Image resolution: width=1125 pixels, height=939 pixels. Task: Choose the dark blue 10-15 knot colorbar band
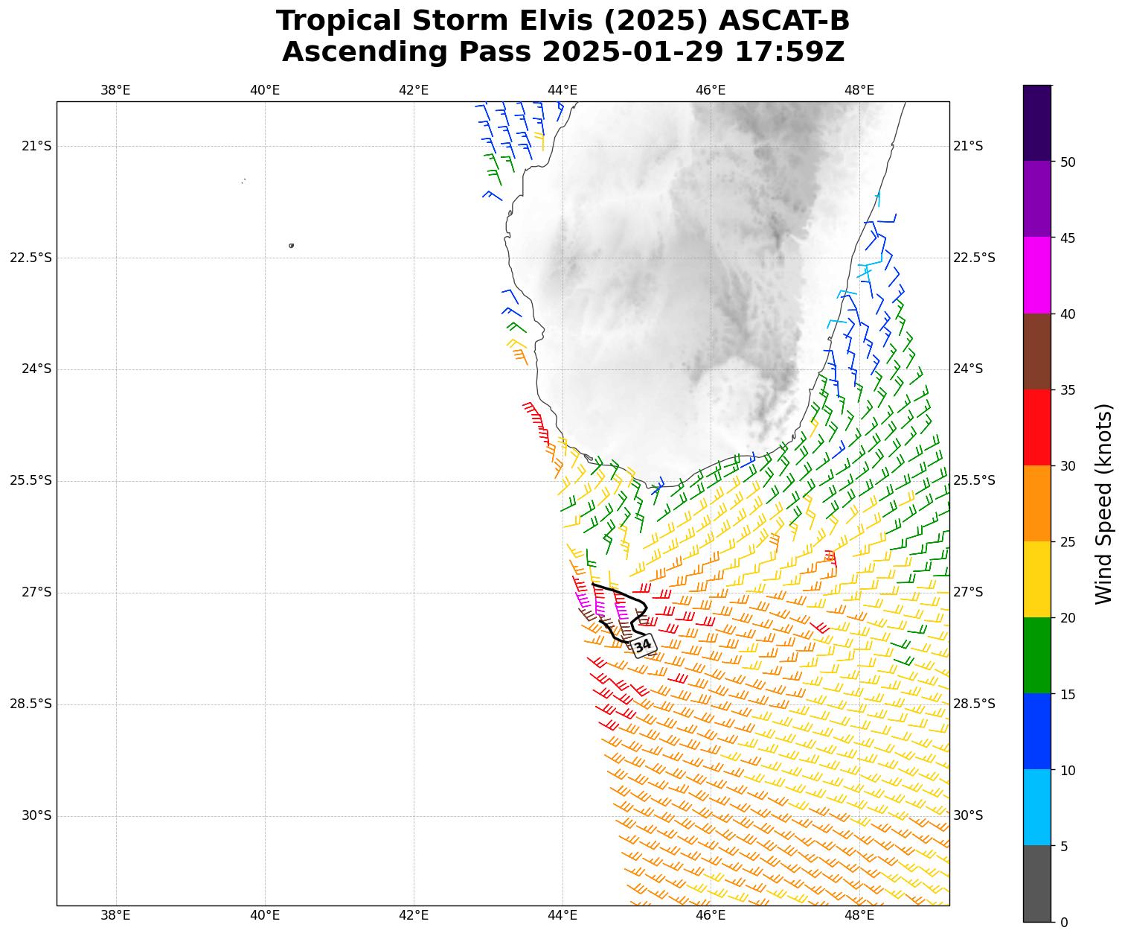1036,731
